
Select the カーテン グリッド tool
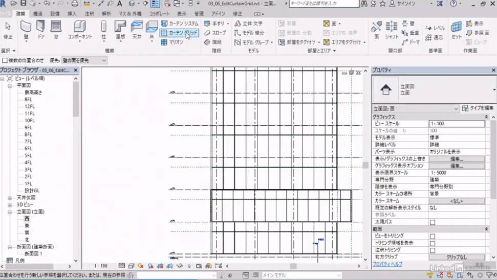179,33
